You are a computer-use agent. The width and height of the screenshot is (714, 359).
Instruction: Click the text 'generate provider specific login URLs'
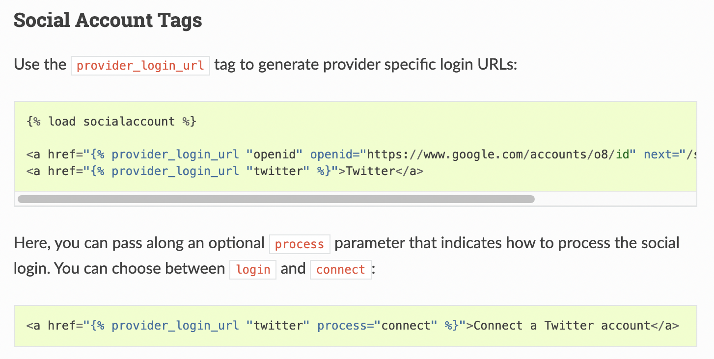[387, 65]
